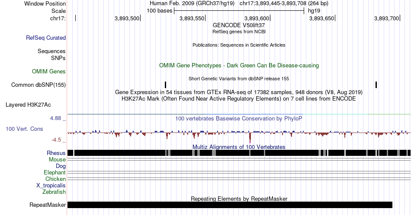Click the OMIM Gene Phenotypes track title
This screenshot has width=411, height=215.
(x=239, y=65)
